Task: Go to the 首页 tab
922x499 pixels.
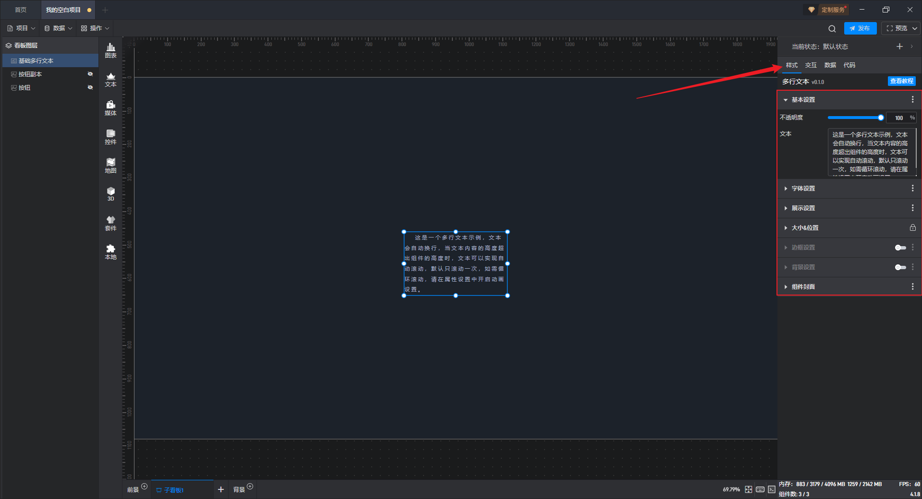Action: point(21,10)
